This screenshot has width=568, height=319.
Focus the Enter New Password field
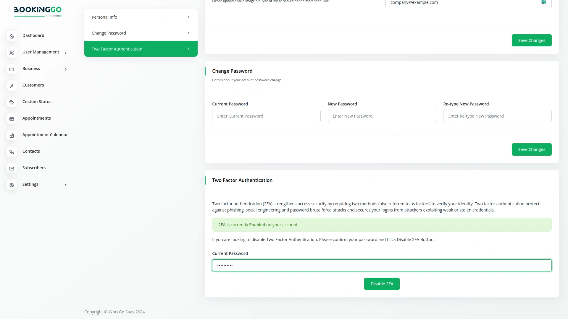(x=382, y=116)
